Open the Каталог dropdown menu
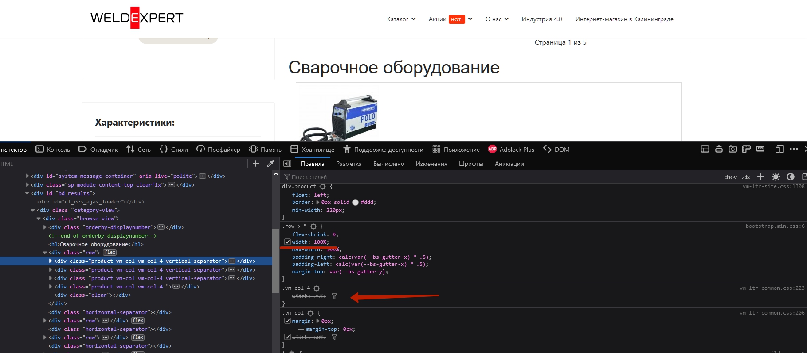 (x=401, y=19)
